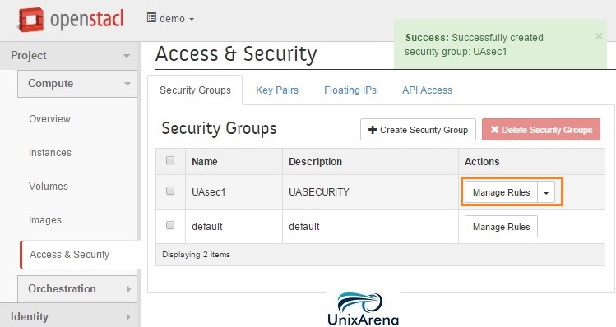Click the OpenStack logo icon
The image size is (616, 327).
30,19
